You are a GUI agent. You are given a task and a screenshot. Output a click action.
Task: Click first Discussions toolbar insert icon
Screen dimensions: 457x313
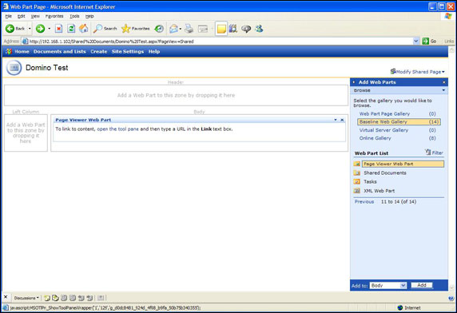click(x=47, y=298)
